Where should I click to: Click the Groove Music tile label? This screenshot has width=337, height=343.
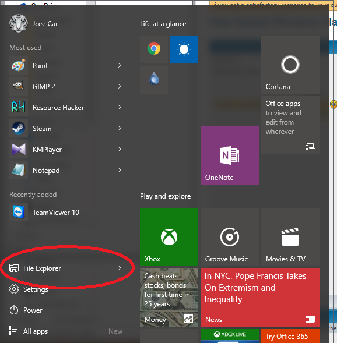click(226, 259)
